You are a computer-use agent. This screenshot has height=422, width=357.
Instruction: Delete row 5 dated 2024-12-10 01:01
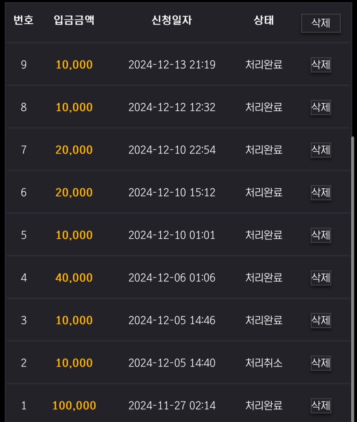point(321,235)
